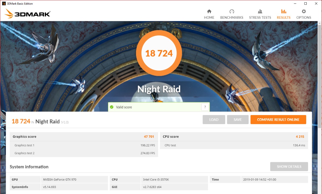Click the 3DMark logo

tap(27, 14)
